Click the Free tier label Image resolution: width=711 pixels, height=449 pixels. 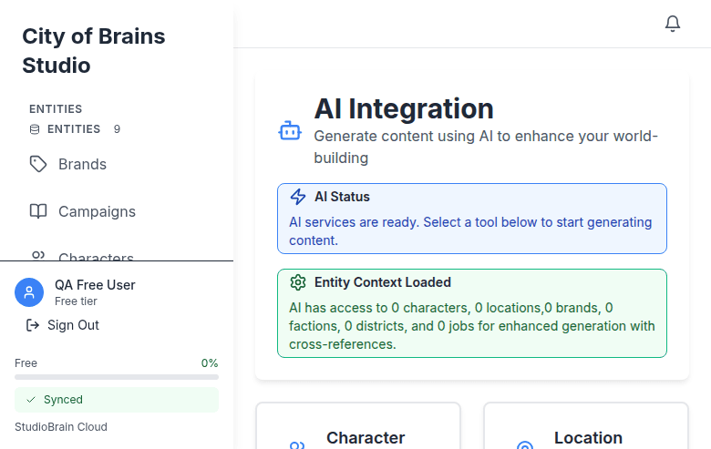(76, 301)
